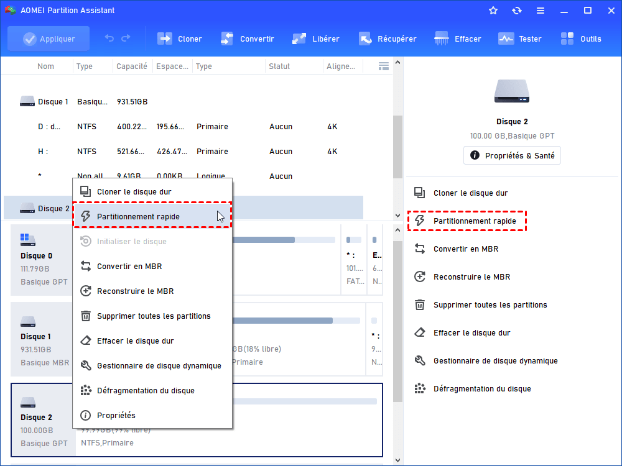
Task: Click the large Disque 2 icon in right panel
Action: [512, 91]
